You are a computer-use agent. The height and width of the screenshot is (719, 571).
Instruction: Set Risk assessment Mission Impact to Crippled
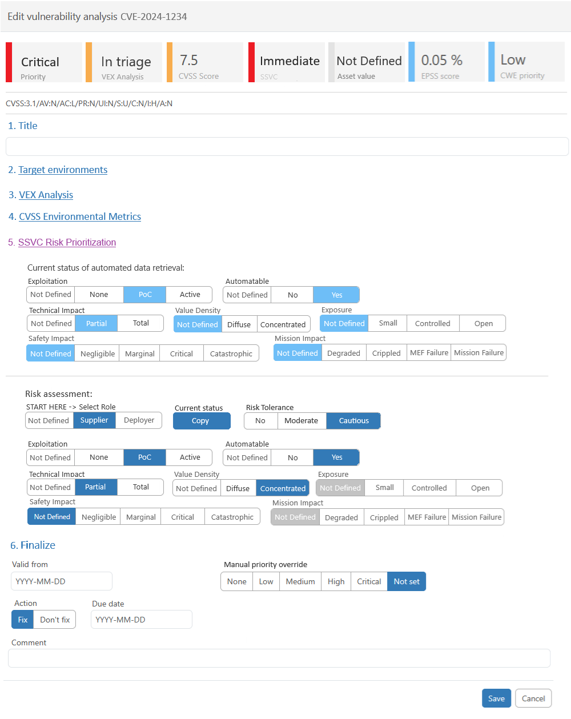click(x=384, y=517)
